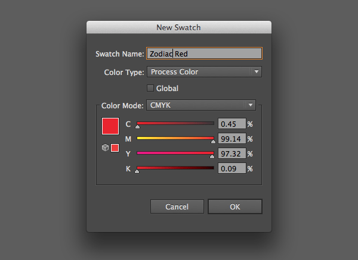Expand the CMYK Color Mode dropdown
This screenshot has width=358, height=260.
[x=251, y=105]
